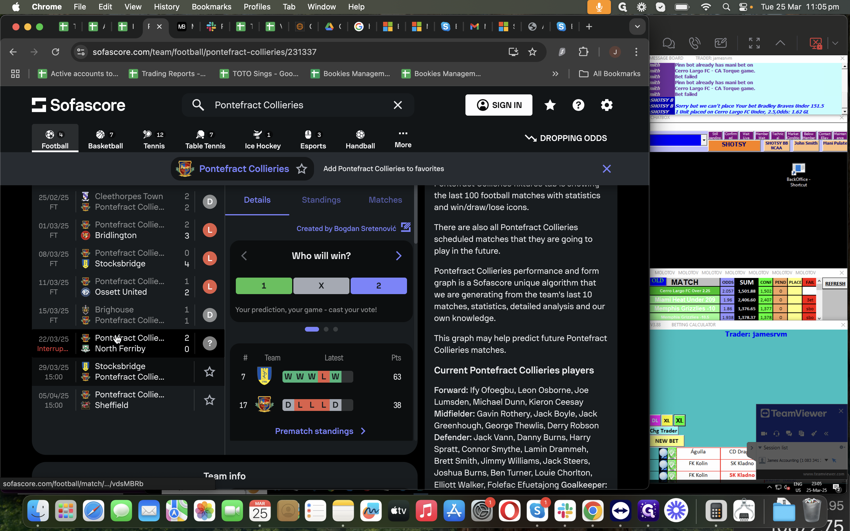Open the Chrome apps grid in bookmarks bar
Image resolution: width=850 pixels, height=531 pixels.
click(x=15, y=74)
